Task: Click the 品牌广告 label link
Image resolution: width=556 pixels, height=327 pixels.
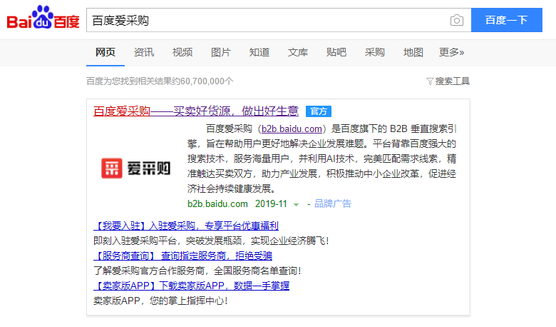Action: pyautogui.click(x=333, y=203)
